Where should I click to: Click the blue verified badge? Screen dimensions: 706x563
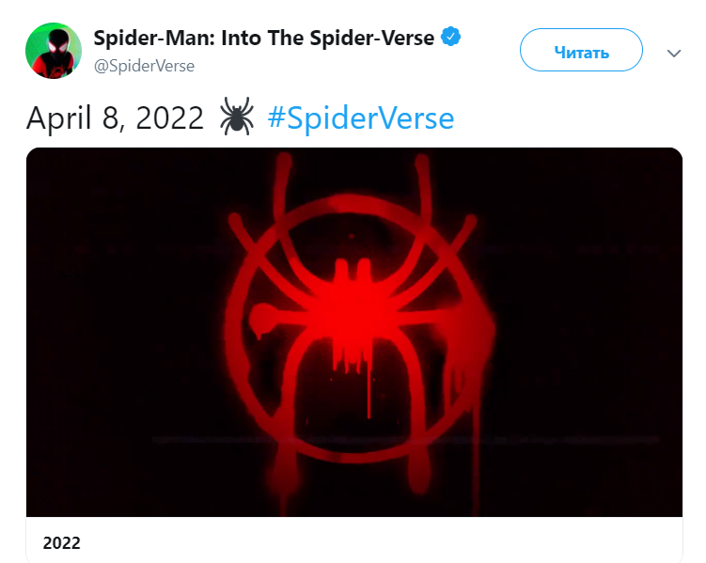tap(451, 38)
